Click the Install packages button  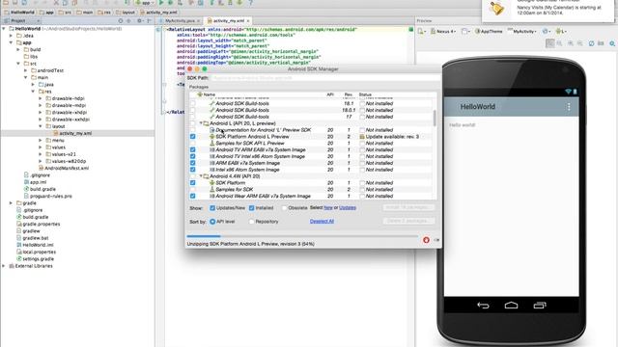(x=408, y=207)
